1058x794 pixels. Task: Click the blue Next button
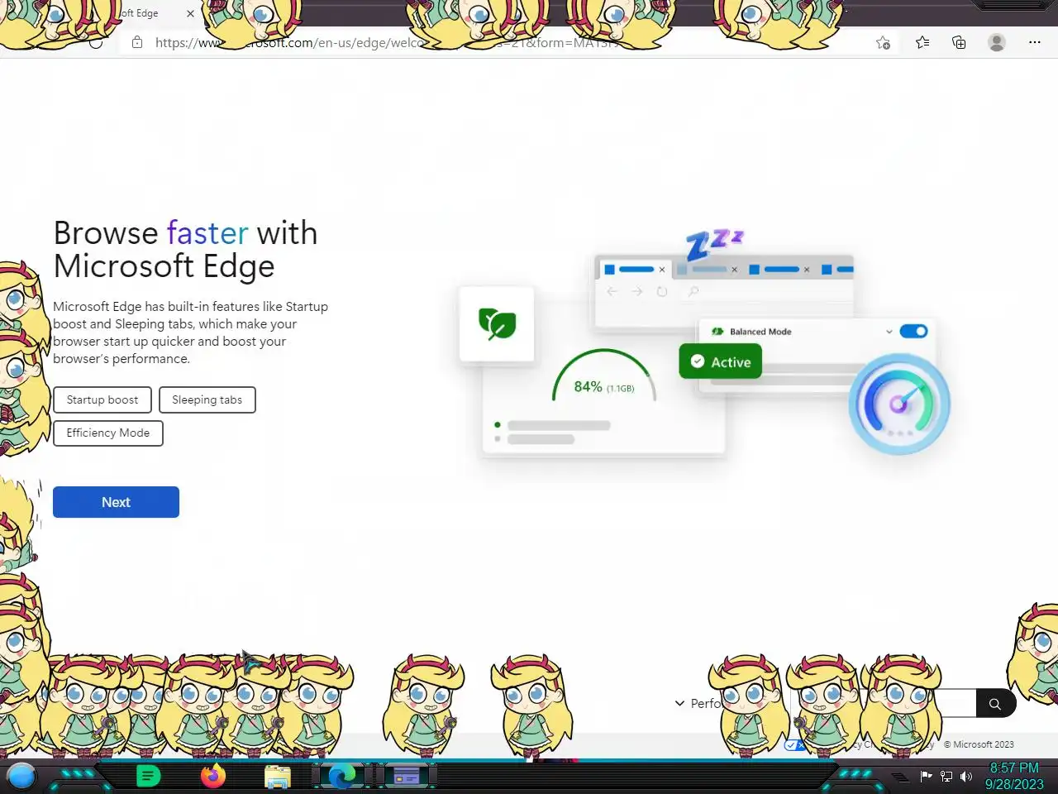(x=116, y=502)
